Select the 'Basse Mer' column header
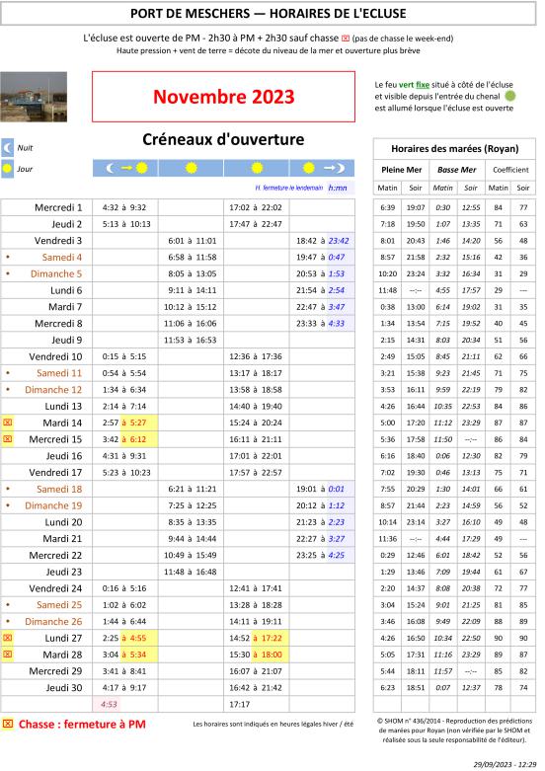The image size is (545, 771). (x=456, y=170)
